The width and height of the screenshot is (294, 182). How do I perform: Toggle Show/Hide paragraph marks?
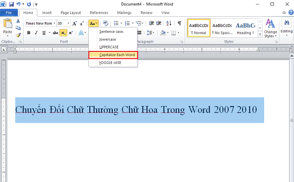click(x=180, y=23)
